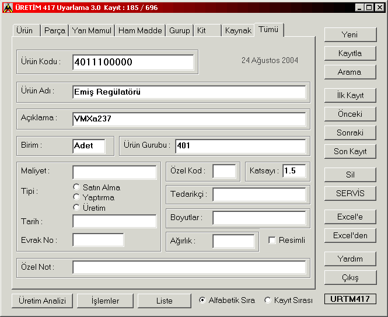Image resolution: width=388 pixels, height=317 pixels.
Task: Open search with the Arama button
Action: [350, 72]
